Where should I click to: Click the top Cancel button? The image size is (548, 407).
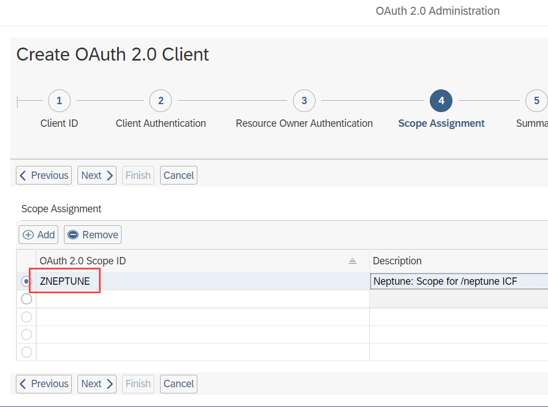coord(178,175)
